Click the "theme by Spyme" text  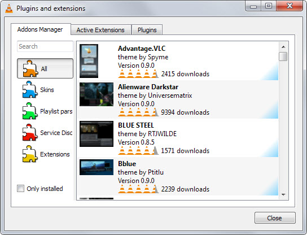(x=143, y=57)
